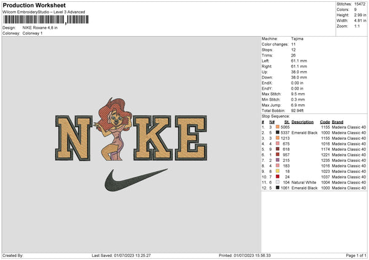Screen dimensions: 369x260
Task: Click the "N#" column header
Action: (272, 122)
